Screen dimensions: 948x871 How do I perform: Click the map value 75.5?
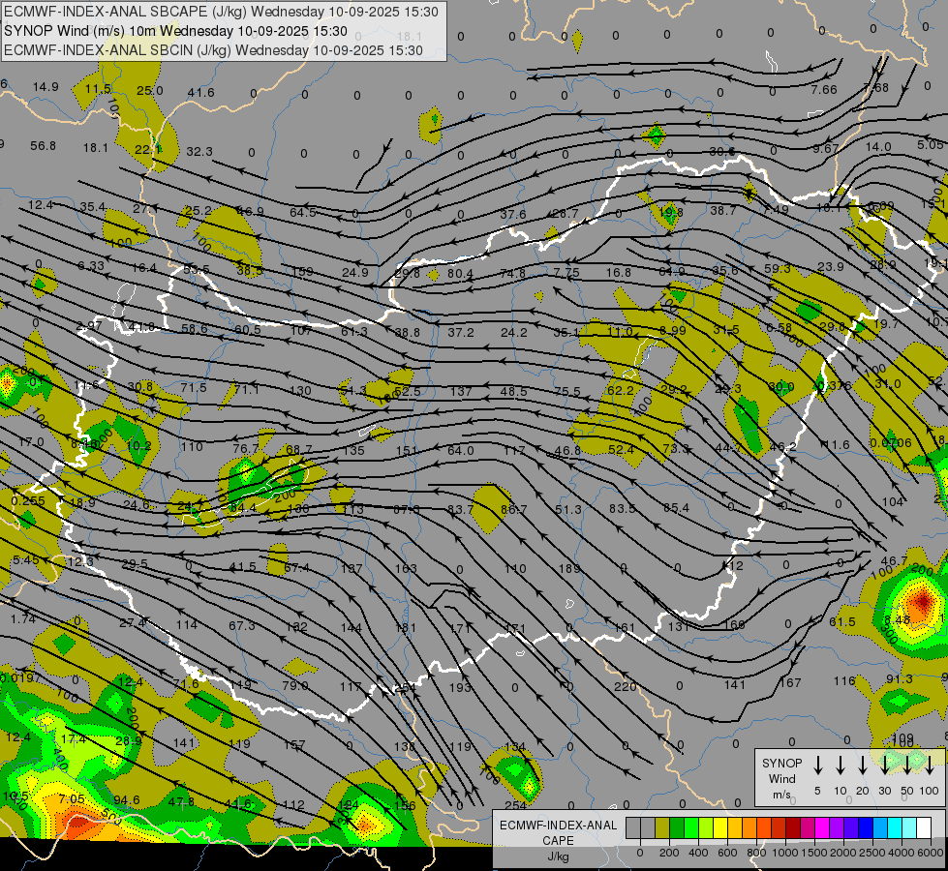(567, 391)
